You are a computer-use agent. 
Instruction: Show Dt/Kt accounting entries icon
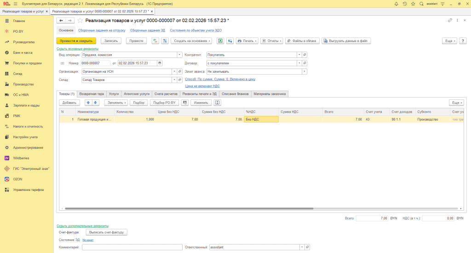pyautogui.click(x=155, y=40)
